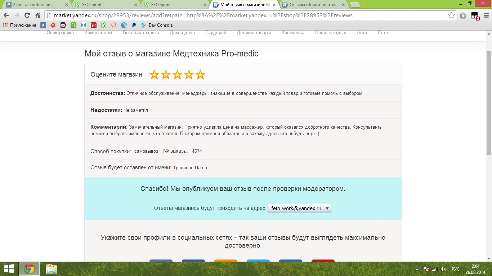Open the Электроника category
Screen dimensions: 492x276
coord(60,33)
